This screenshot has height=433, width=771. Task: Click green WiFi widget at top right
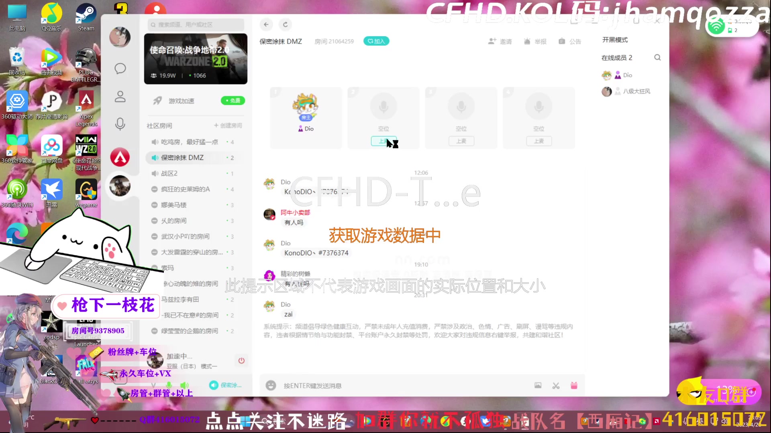[716, 26]
